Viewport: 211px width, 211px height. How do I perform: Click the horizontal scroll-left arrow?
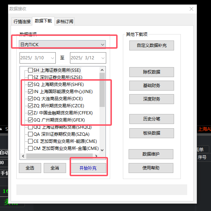pyautogui.click(x=23, y=156)
